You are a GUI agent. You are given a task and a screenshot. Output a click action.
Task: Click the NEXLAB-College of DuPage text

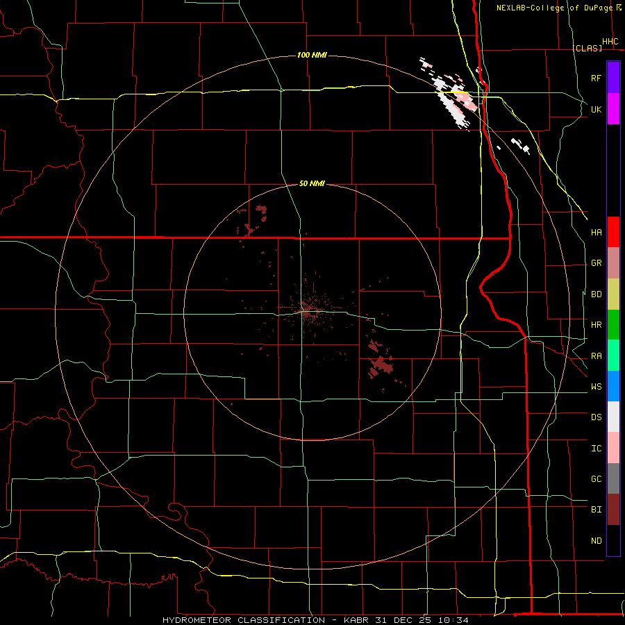pos(554,8)
